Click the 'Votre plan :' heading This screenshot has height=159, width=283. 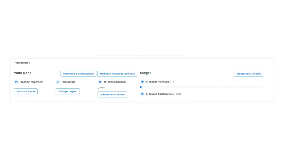22,73
